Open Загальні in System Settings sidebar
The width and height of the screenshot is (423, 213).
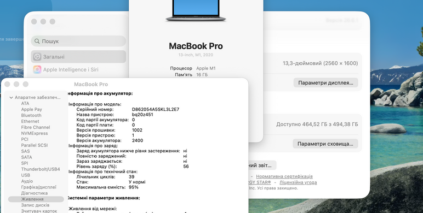78,57
